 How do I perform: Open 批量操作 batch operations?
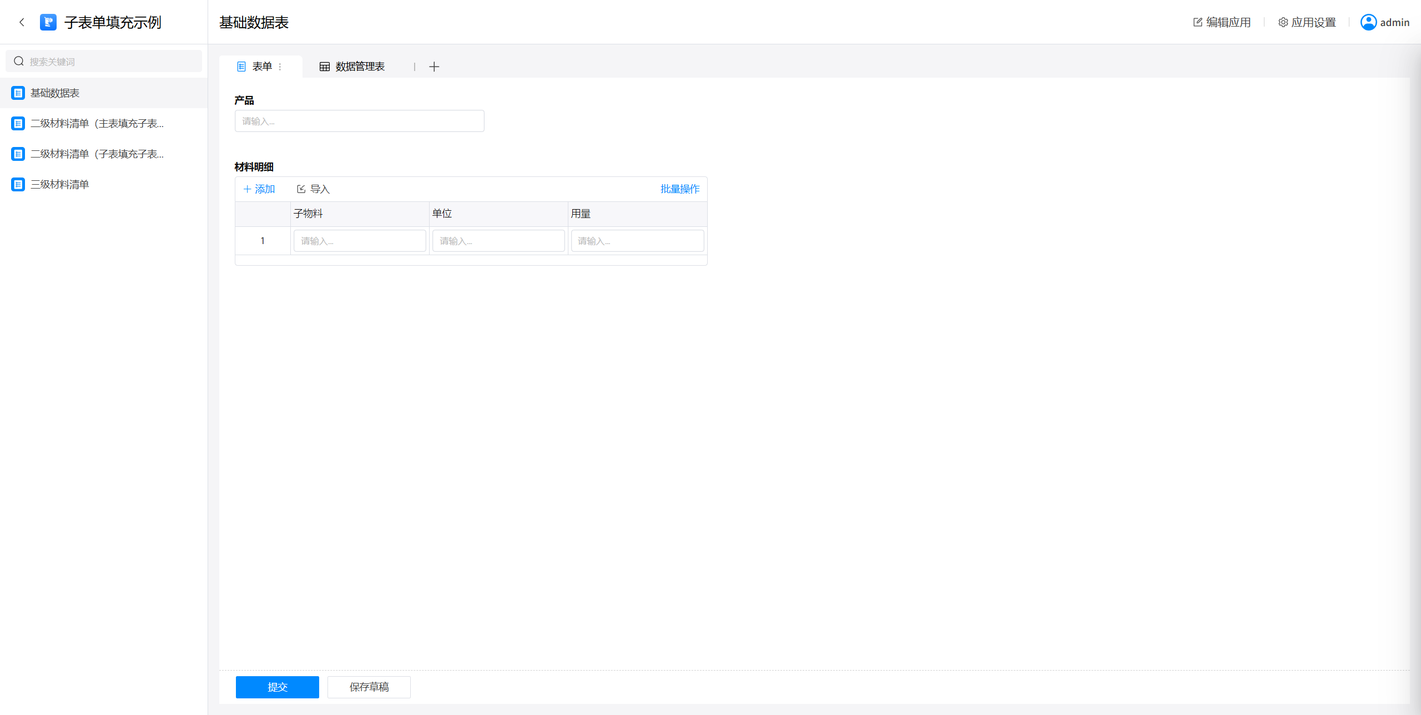coord(679,189)
